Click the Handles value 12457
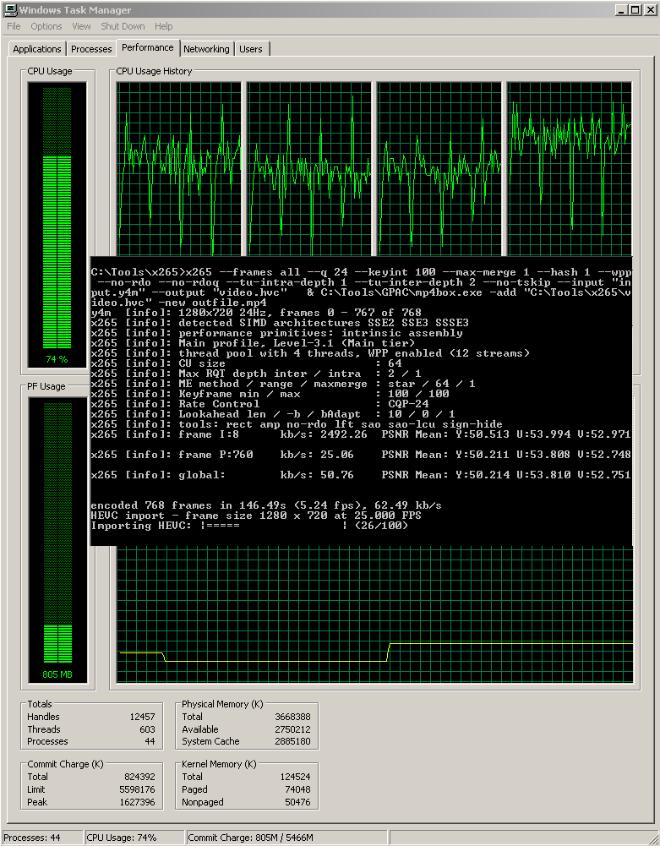 [142, 717]
